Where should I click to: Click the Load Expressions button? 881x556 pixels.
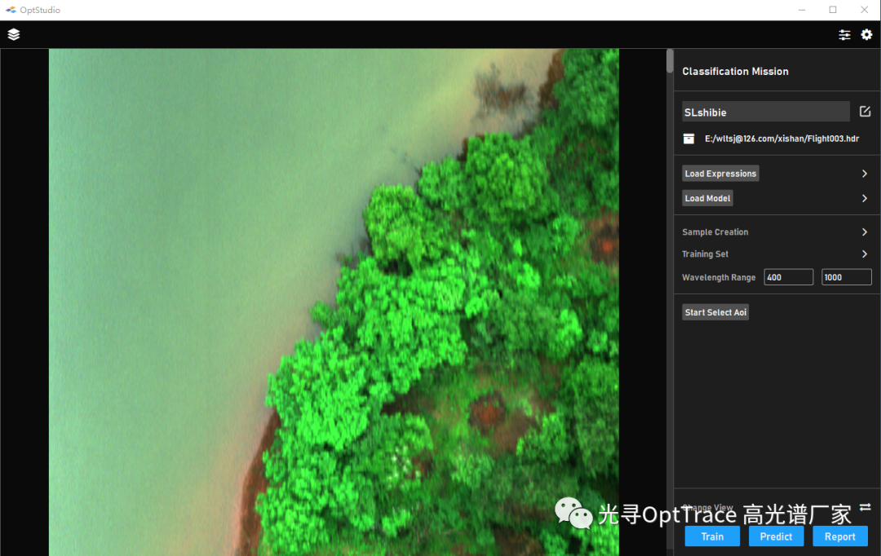point(720,174)
